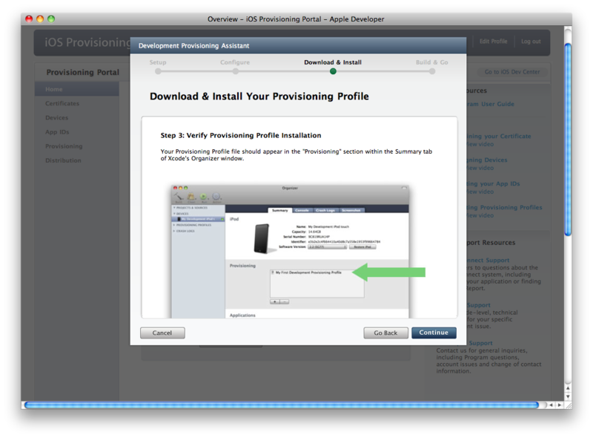Open the Assigning Devices link

click(487, 160)
